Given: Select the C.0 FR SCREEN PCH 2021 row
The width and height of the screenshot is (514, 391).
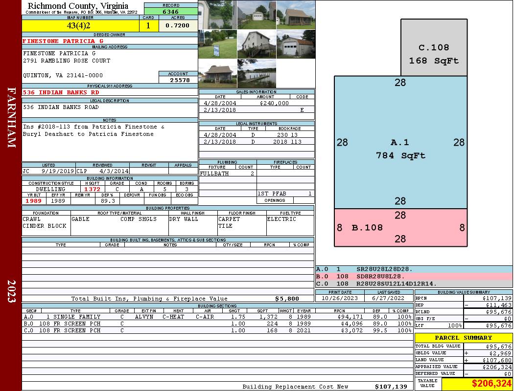Looking at the screenshot, I should click(217, 330).
